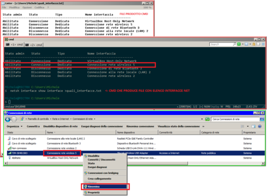Click Disabilita dispositivo di rete

[x=60, y=127]
